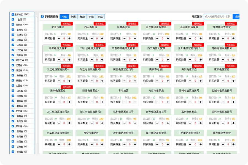Click the 推荐地区 badge on 龙岩电信大宽带

click(x=231, y=24)
